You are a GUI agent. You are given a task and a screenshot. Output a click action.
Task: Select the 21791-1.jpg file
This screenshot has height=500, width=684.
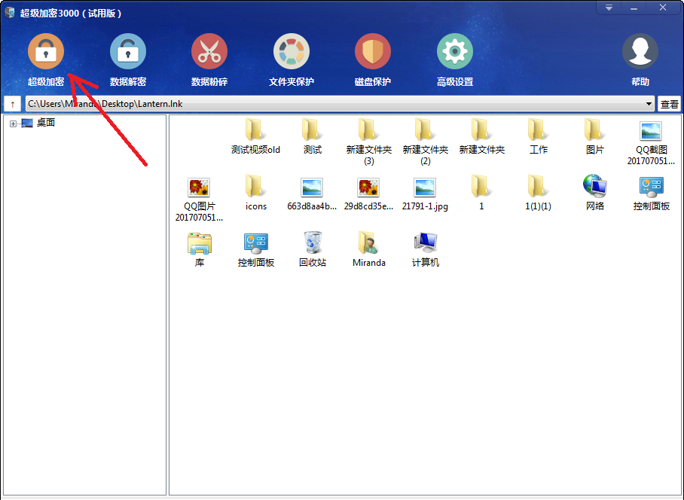425,194
